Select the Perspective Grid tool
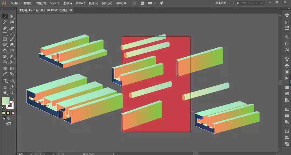 [12, 62]
